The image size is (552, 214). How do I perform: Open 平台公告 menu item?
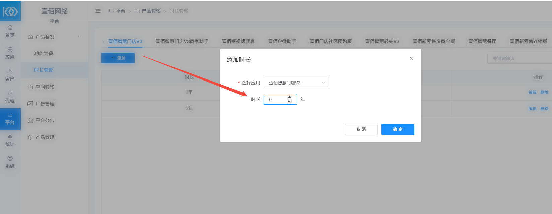point(45,120)
